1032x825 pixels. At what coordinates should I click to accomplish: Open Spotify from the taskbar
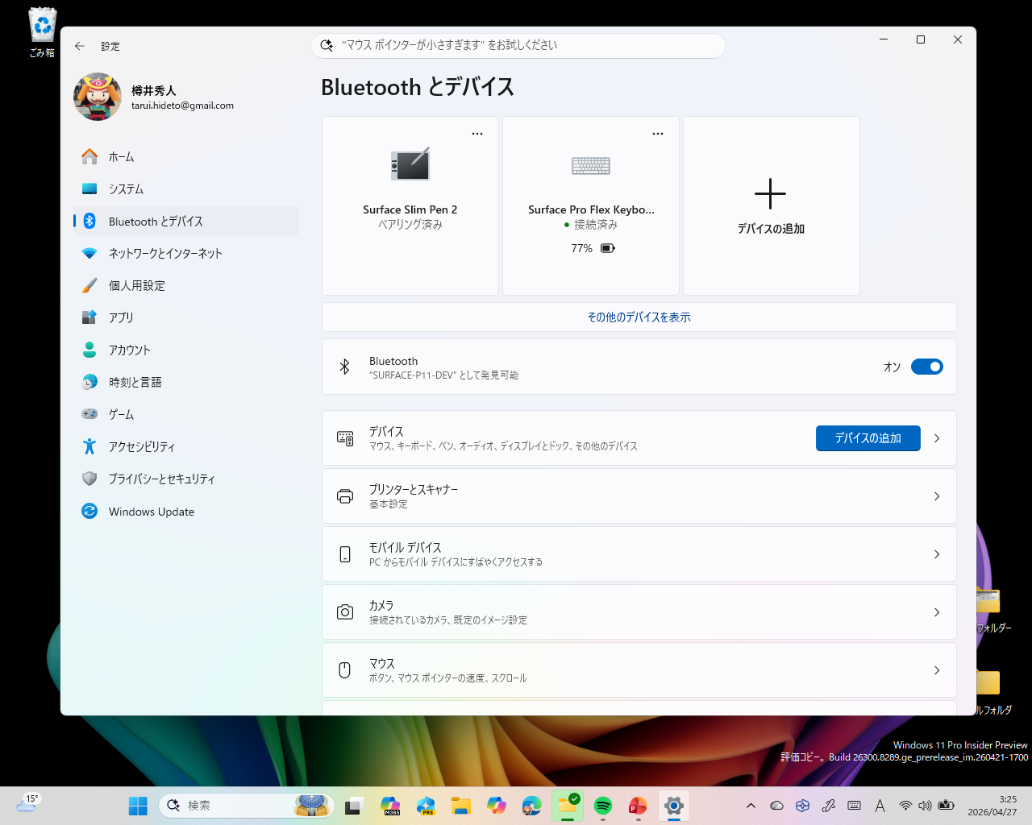pyautogui.click(x=603, y=805)
